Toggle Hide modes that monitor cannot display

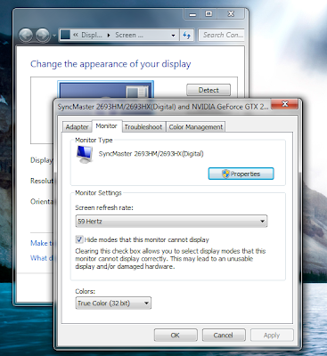coord(79,239)
